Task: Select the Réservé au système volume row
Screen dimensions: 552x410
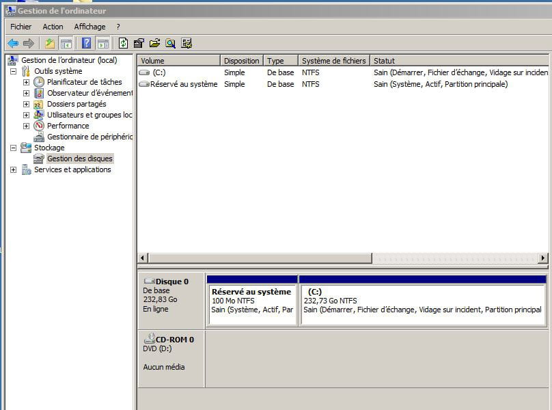Action: tap(343, 84)
